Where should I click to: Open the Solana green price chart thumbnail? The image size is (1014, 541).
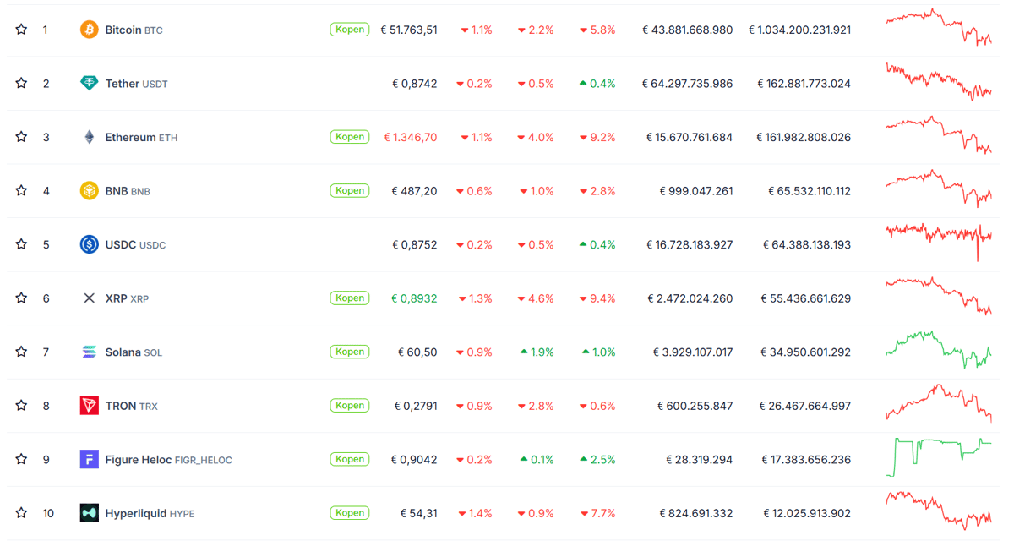coord(939,349)
